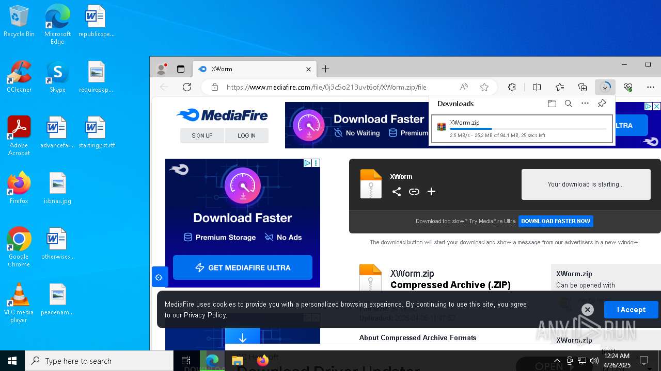Viewport: 661px width, 371px height.
Task: Open notification center icon
Action: [644, 361]
